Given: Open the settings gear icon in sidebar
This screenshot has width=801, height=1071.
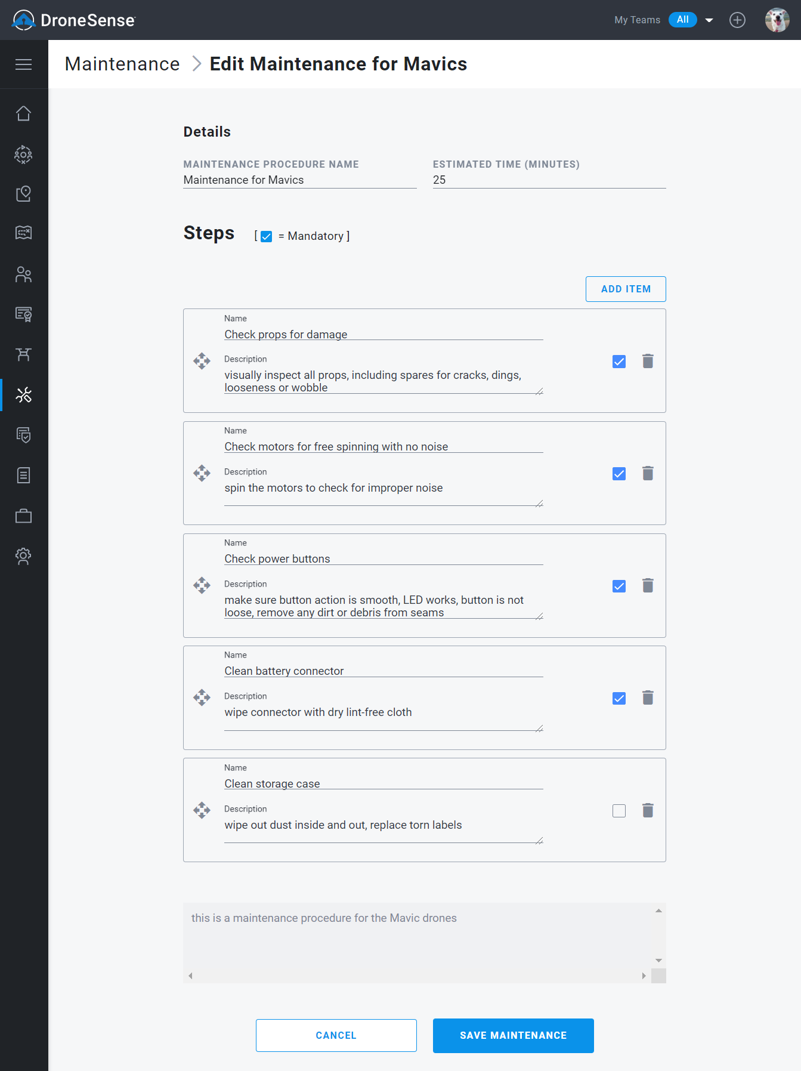Looking at the screenshot, I should click(x=23, y=556).
